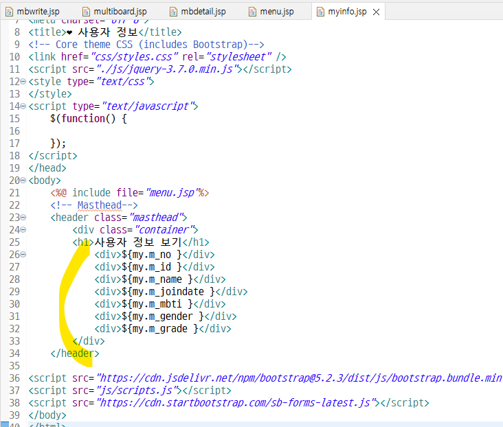
Task: Toggle the fold marker at line 26
Action: 23,255
